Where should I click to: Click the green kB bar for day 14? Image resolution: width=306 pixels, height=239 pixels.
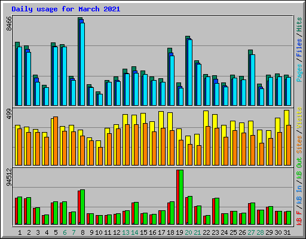tap(136, 213)
